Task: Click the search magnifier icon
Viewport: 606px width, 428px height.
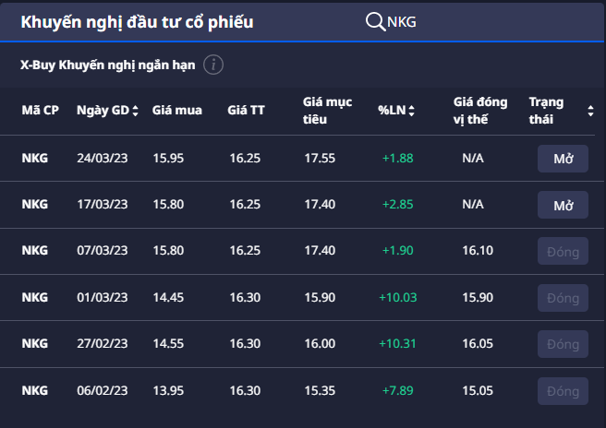Action: [375, 22]
